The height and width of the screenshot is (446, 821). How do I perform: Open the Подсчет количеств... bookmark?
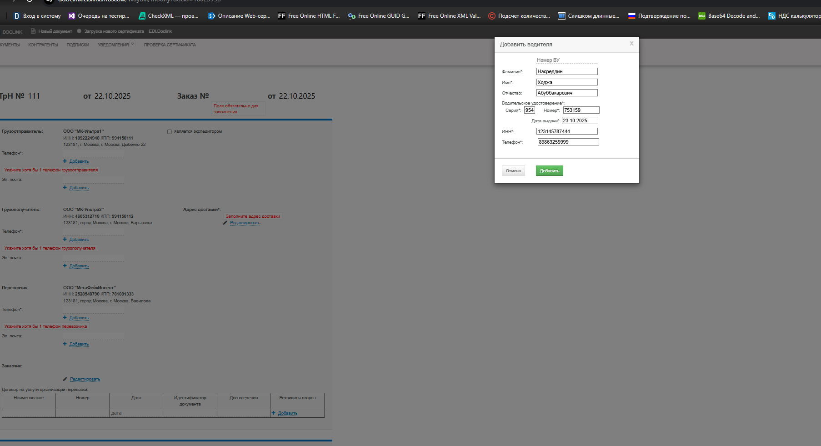point(519,16)
